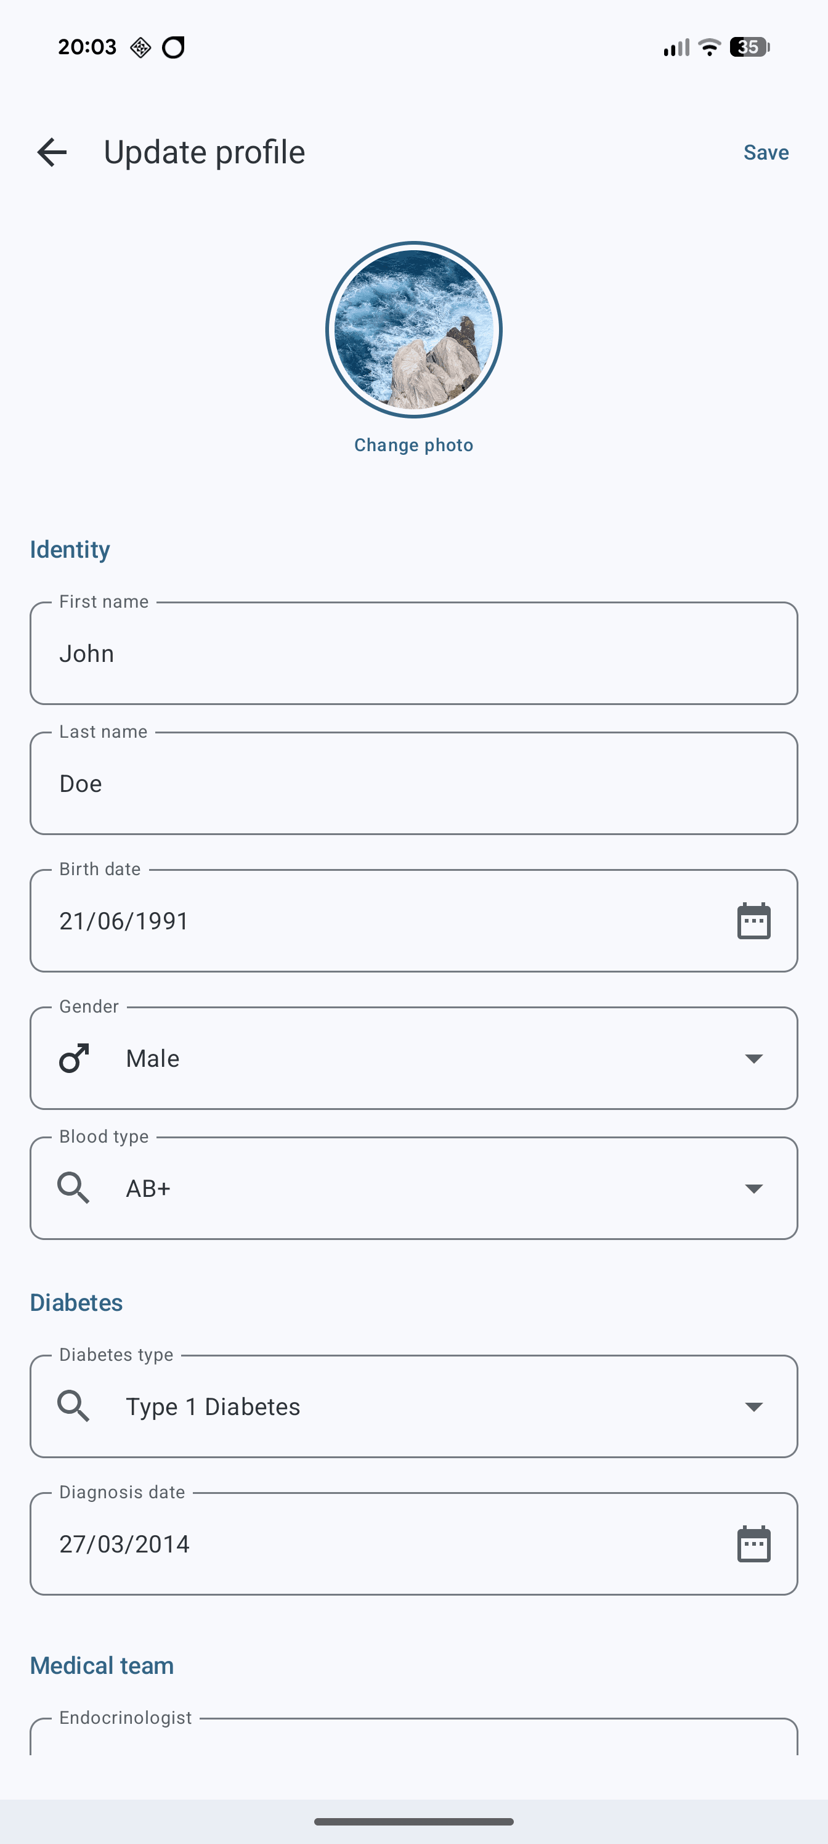Select the Last name field containing Doe
The height and width of the screenshot is (1844, 828).
pos(413,783)
